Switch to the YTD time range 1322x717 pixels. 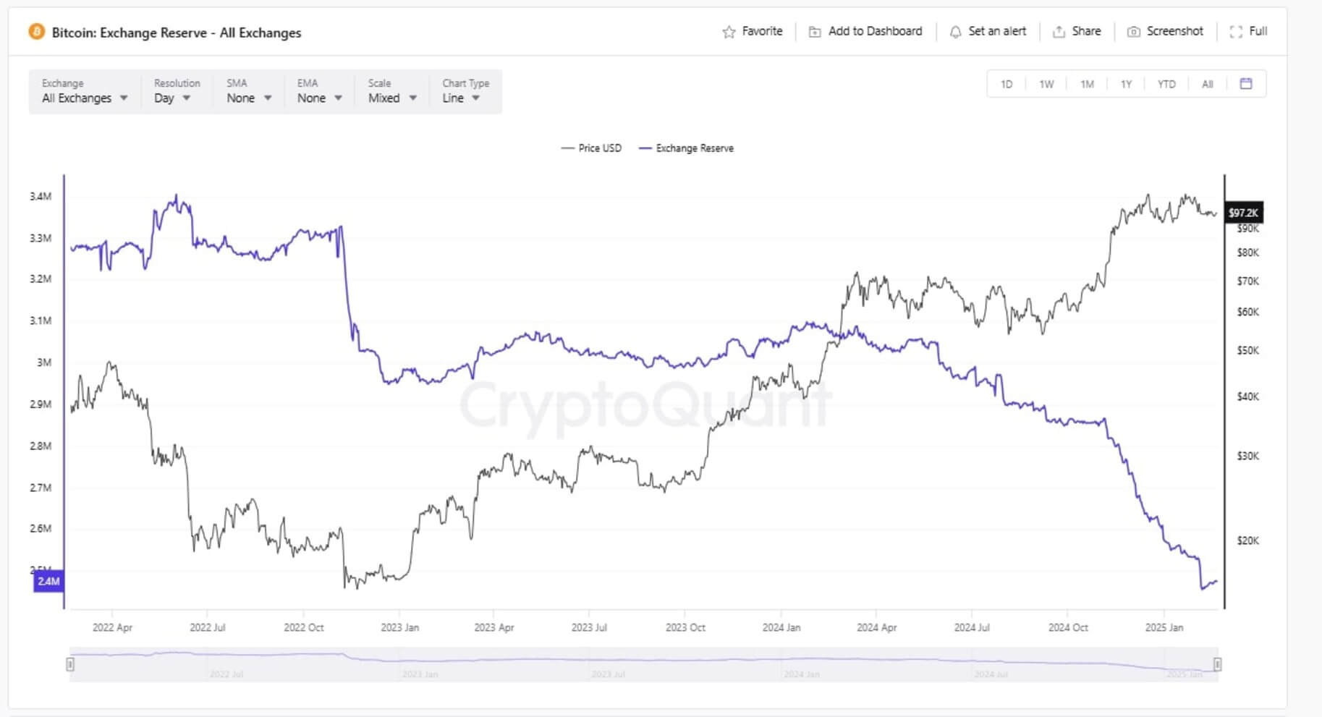(1166, 85)
